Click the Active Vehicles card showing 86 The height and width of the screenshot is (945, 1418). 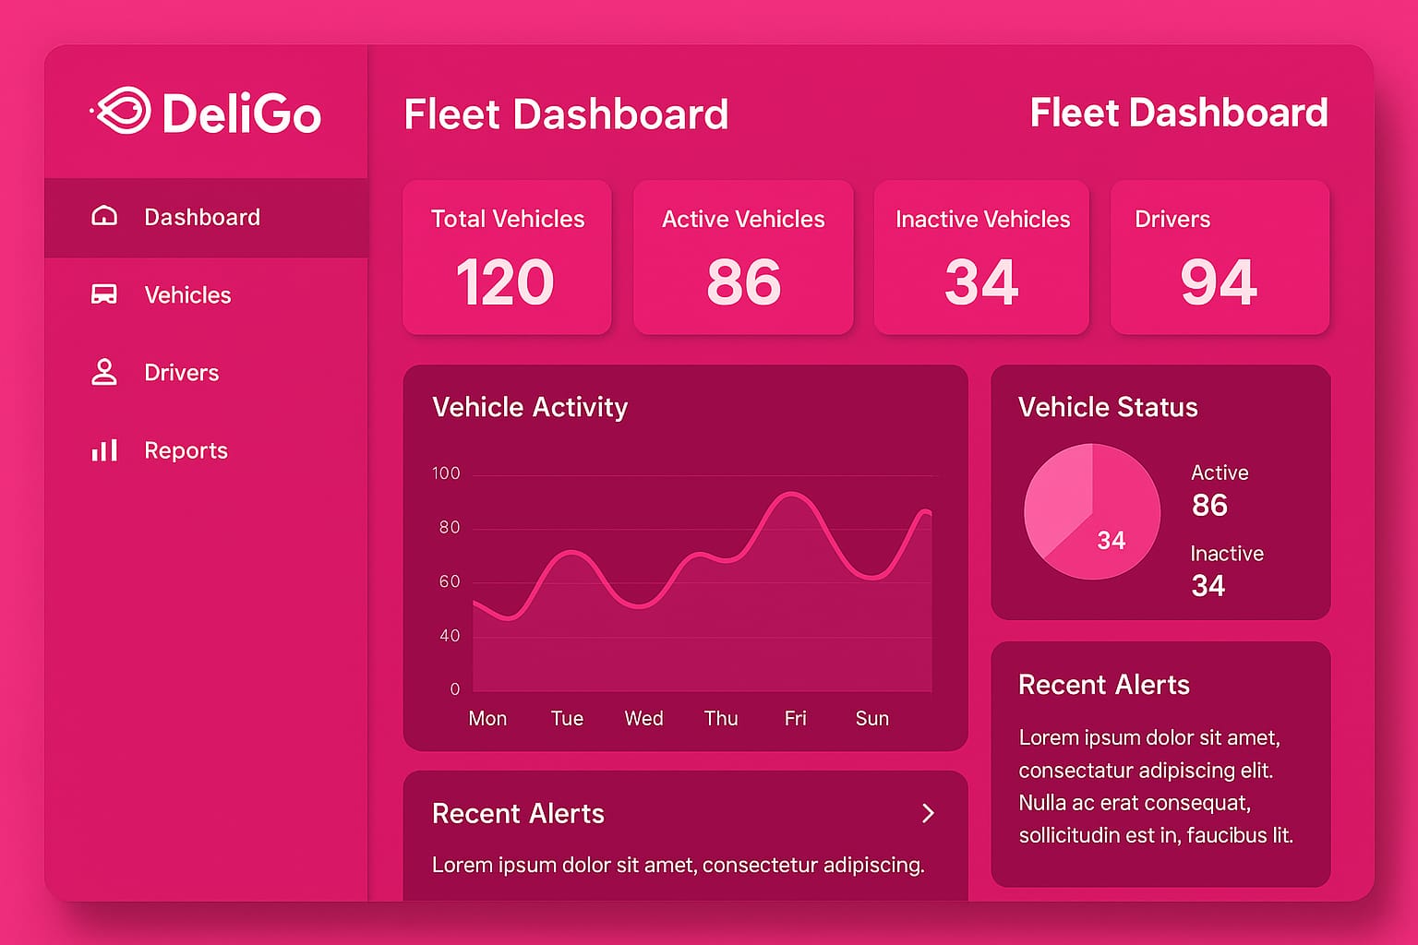pos(744,258)
